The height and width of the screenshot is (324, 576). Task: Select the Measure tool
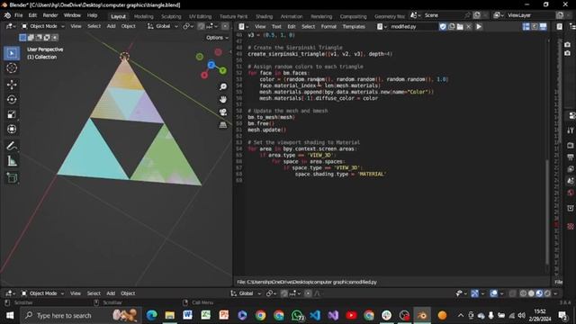[12, 161]
